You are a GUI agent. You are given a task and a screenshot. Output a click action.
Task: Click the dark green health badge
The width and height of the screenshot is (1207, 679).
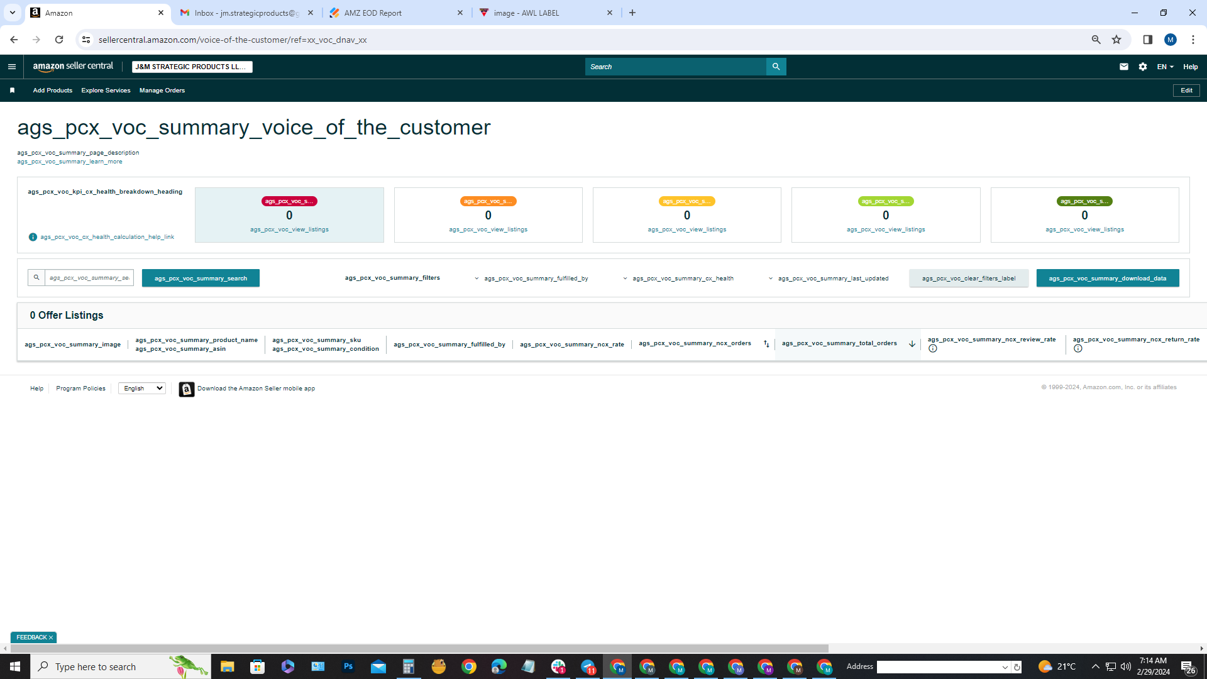(x=1085, y=201)
